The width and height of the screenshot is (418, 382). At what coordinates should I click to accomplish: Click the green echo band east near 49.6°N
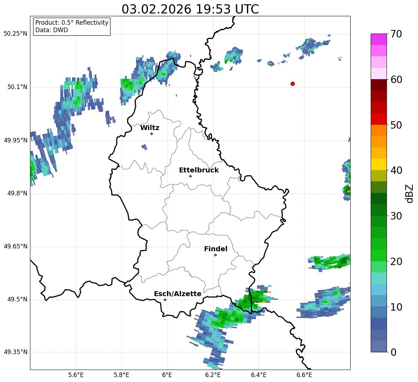pos(330,262)
